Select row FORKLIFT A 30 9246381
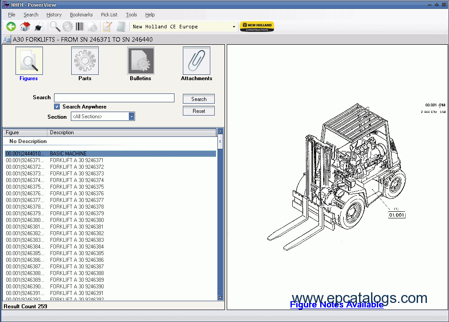 click(x=111, y=227)
